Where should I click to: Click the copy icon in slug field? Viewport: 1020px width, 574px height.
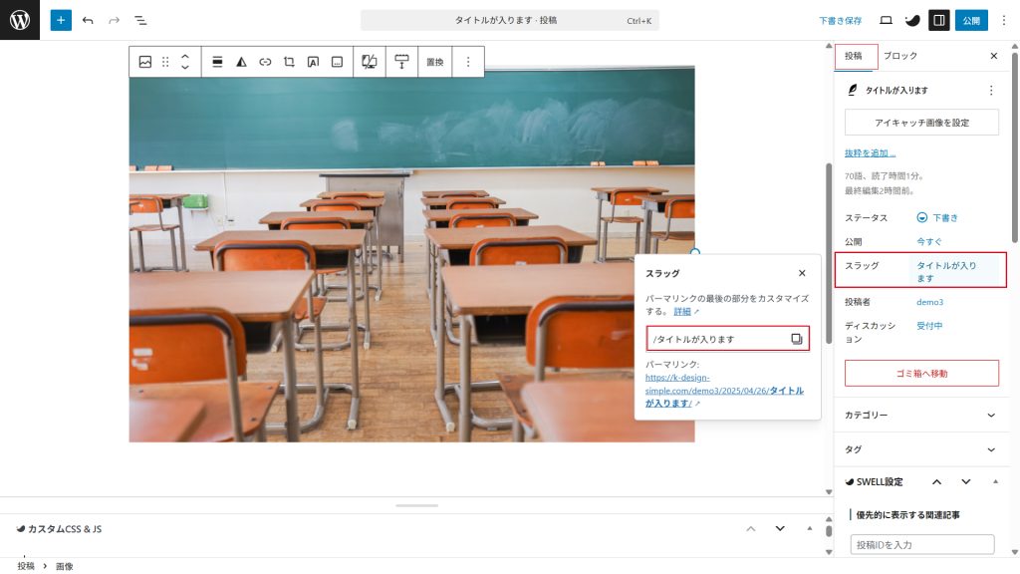pyautogui.click(x=796, y=339)
